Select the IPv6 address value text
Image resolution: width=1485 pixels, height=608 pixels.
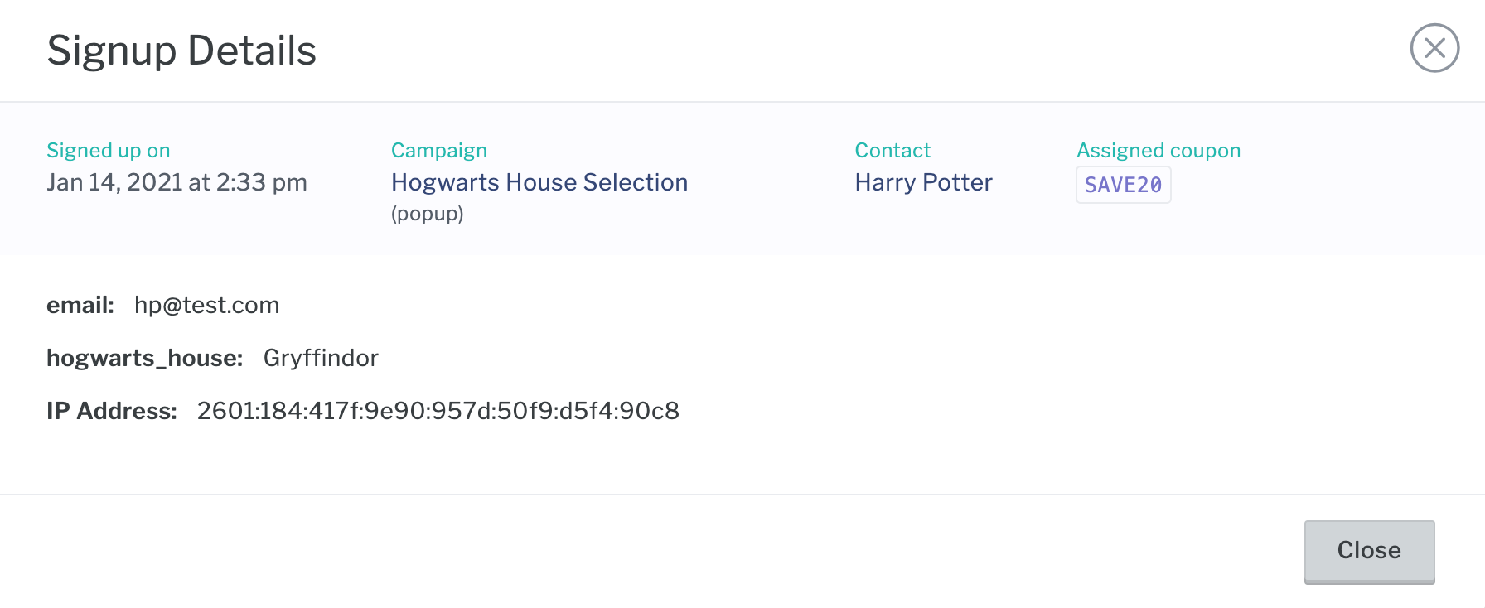coord(438,411)
